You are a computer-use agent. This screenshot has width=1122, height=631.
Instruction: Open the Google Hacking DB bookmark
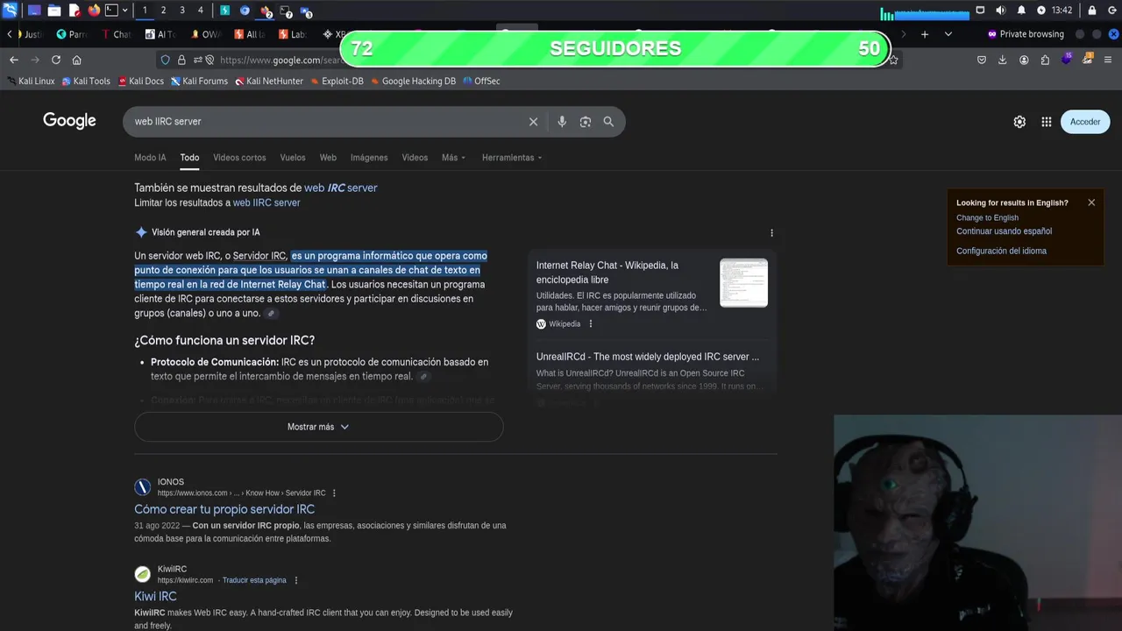tap(413, 81)
